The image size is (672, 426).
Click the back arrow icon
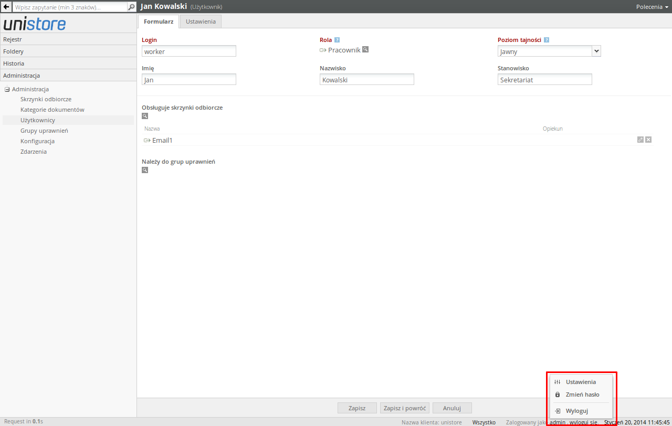(6, 7)
